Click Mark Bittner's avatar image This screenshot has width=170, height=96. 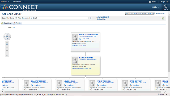tap(125, 83)
